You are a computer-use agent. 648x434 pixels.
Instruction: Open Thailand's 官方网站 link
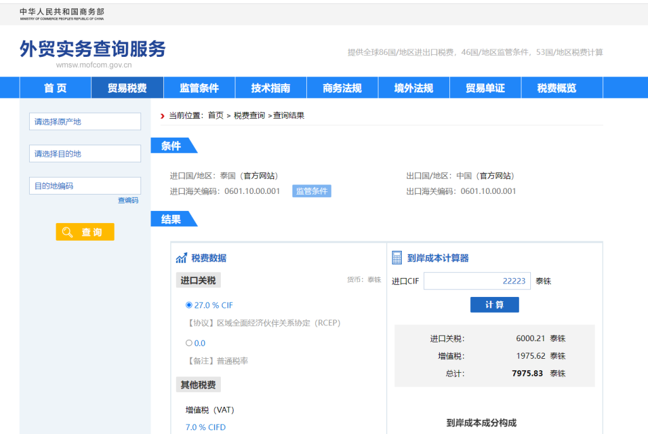pyautogui.click(x=259, y=176)
